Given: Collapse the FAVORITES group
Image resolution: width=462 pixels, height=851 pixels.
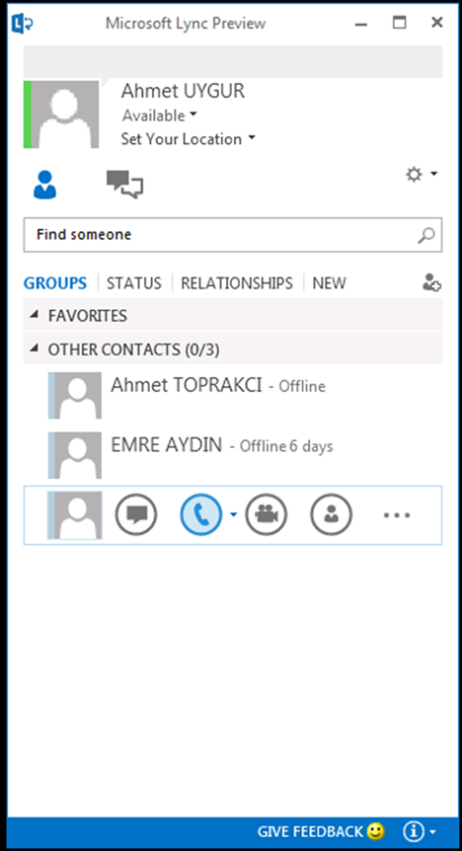Looking at the screenshot, I should [35, 315].
